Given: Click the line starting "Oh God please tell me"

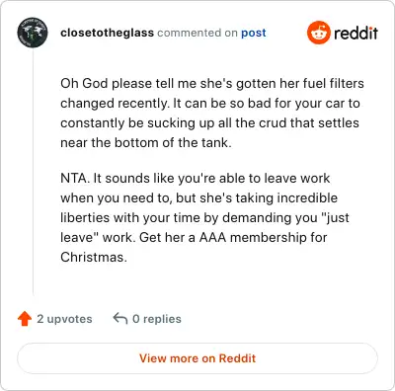Looking at the screenshot, I should [x=212, y=83].
